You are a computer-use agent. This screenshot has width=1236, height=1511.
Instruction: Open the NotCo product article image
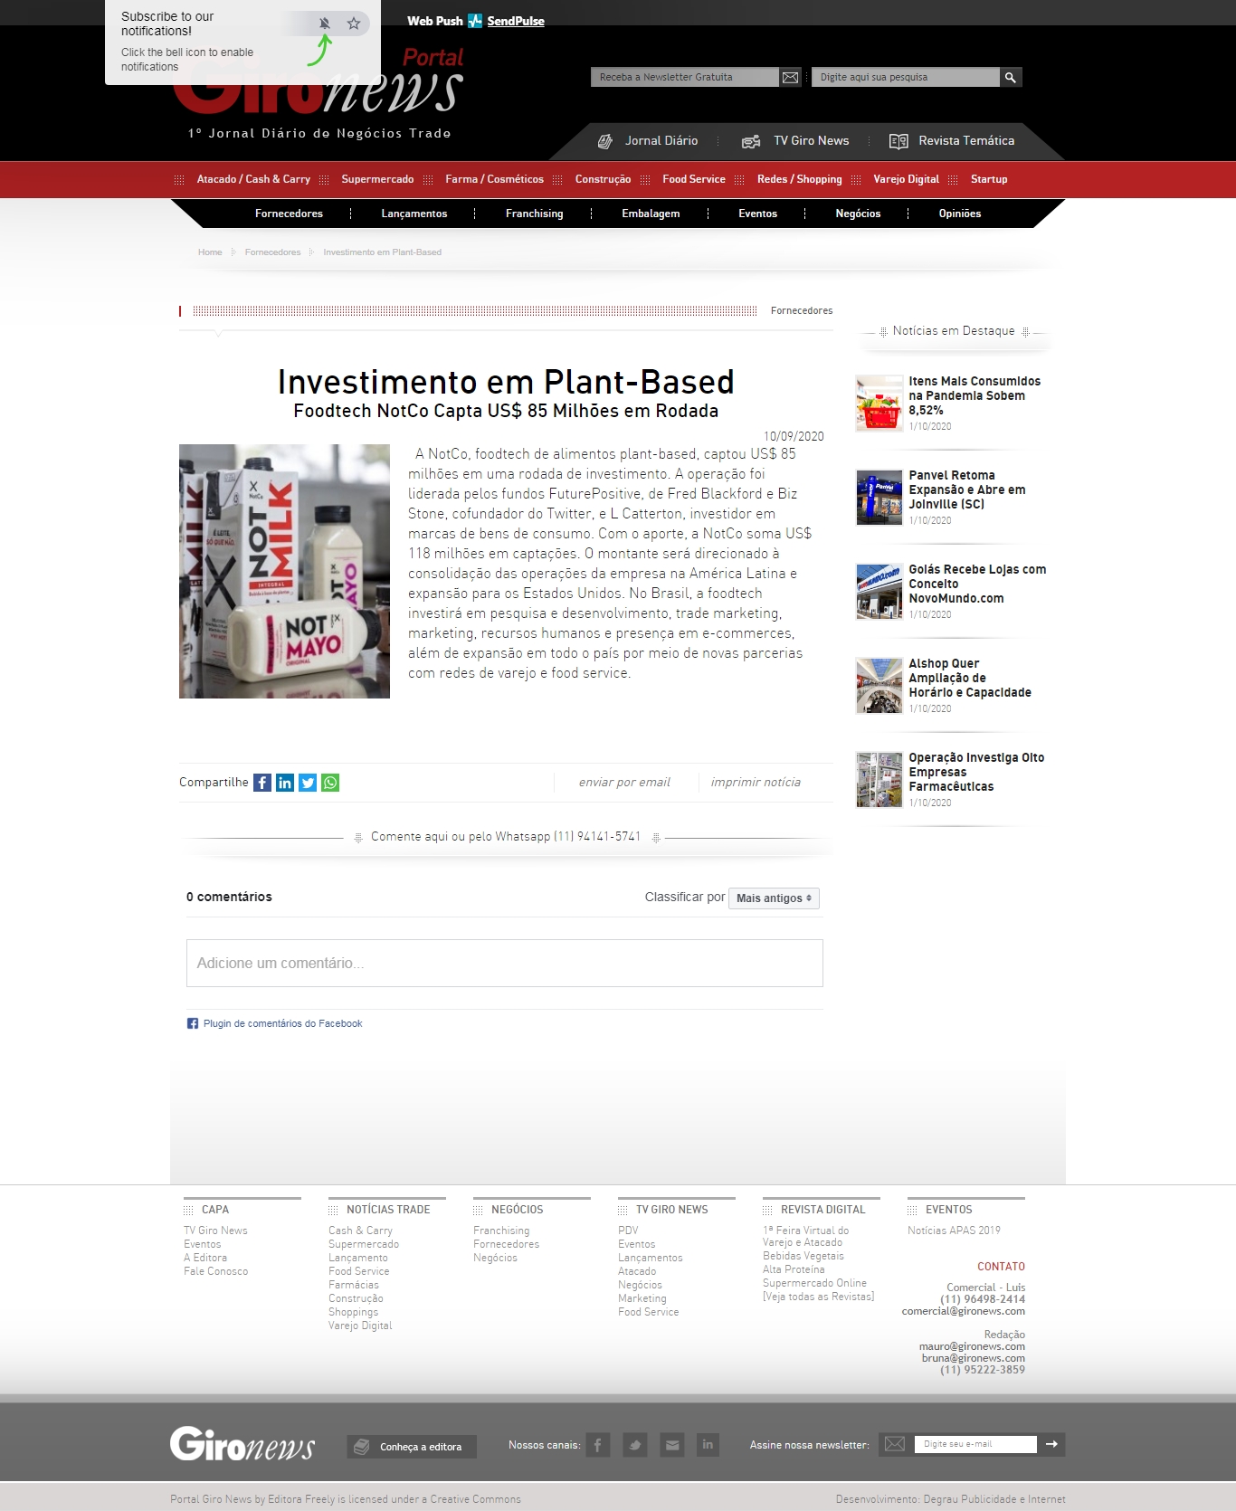click(284, 571)
